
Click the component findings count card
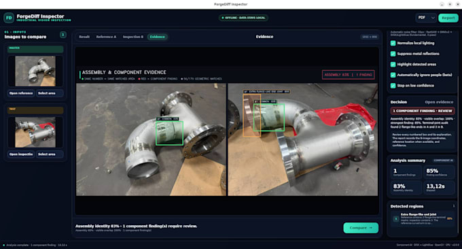coord(406,172)
